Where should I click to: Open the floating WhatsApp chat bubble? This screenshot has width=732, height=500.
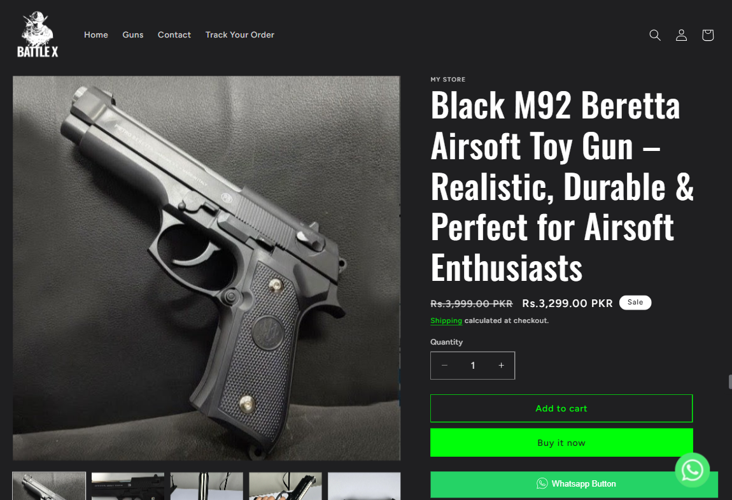[693, 470]
